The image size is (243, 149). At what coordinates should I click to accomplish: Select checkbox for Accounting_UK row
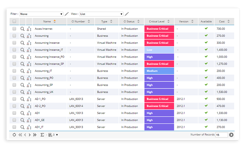14,92
